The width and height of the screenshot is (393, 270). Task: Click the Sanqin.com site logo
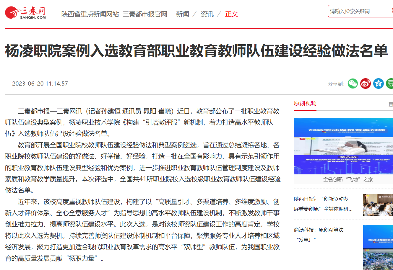pos(25,13)
